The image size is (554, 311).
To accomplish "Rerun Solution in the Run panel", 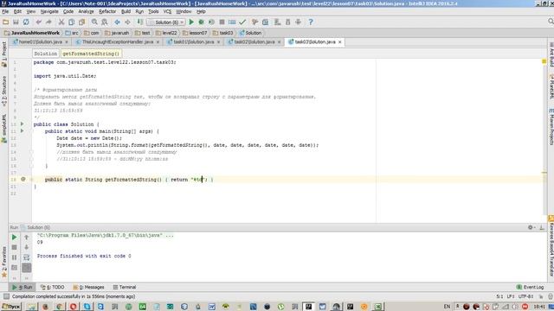I will 14,238.
